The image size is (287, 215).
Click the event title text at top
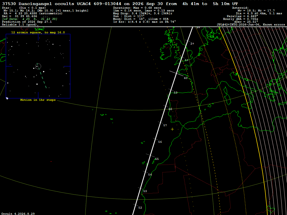pyautogui.click(x=120, y=4)
